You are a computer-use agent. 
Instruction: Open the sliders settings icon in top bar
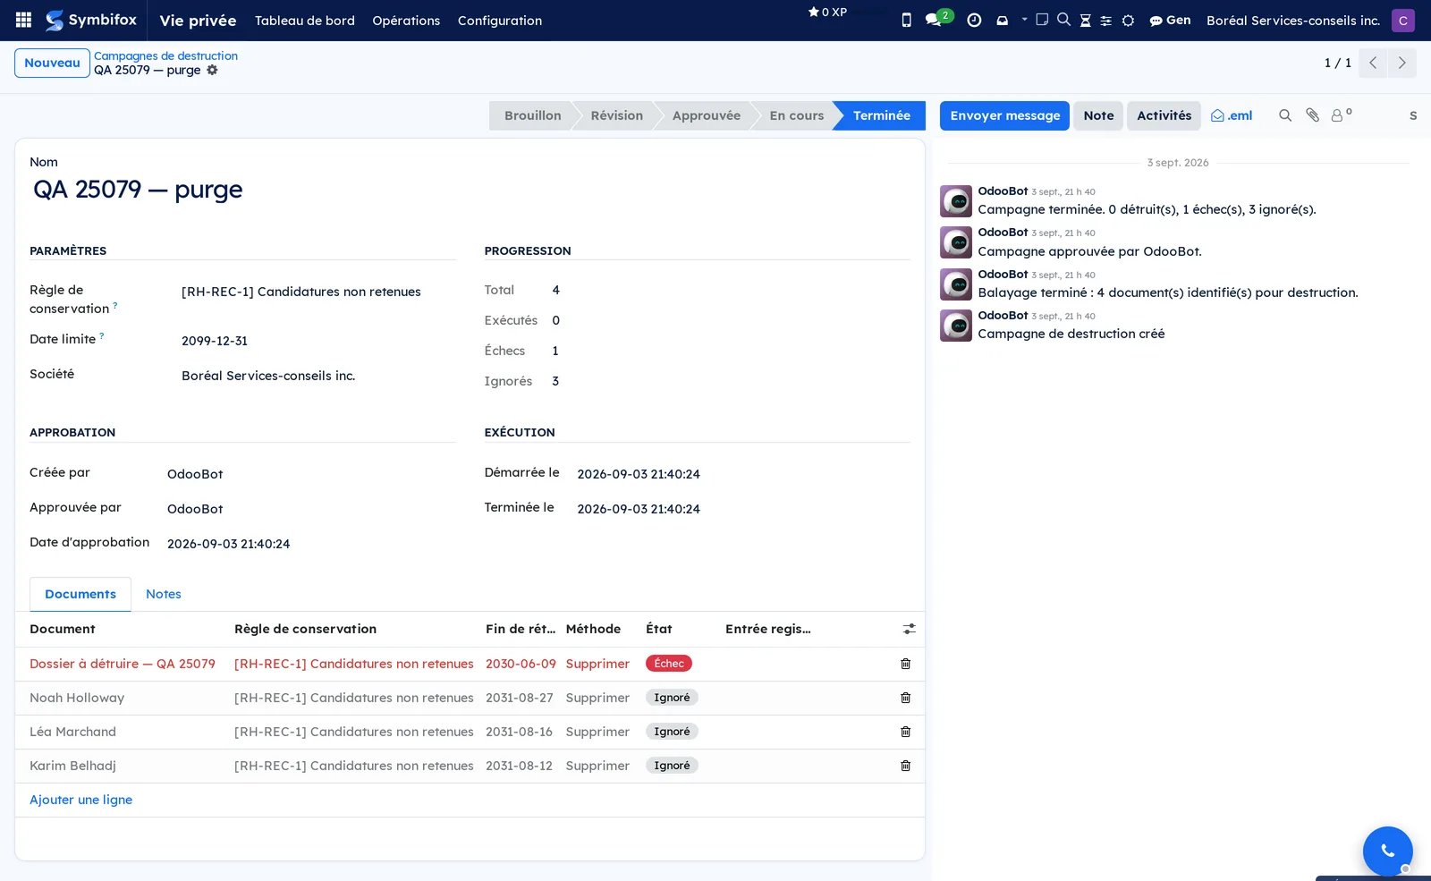point(1106,21)
